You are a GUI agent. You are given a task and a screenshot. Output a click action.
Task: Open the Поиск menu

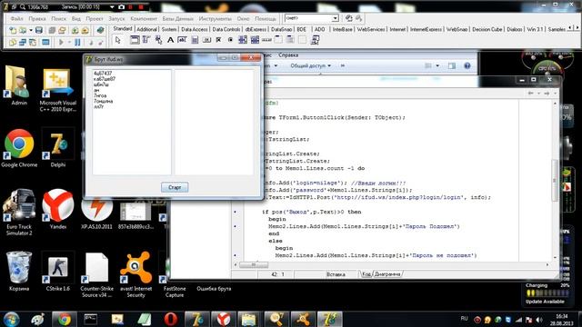point(58,18)
